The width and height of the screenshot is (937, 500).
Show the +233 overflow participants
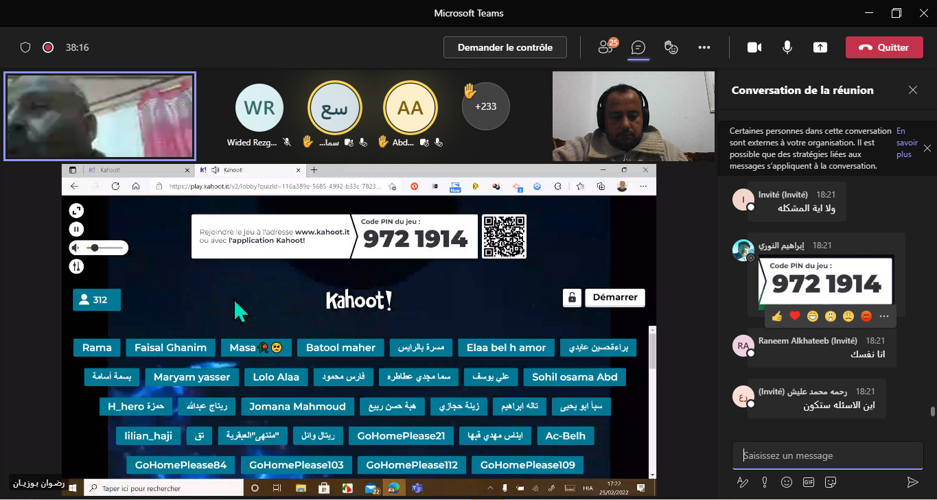[x=485, y=106]
